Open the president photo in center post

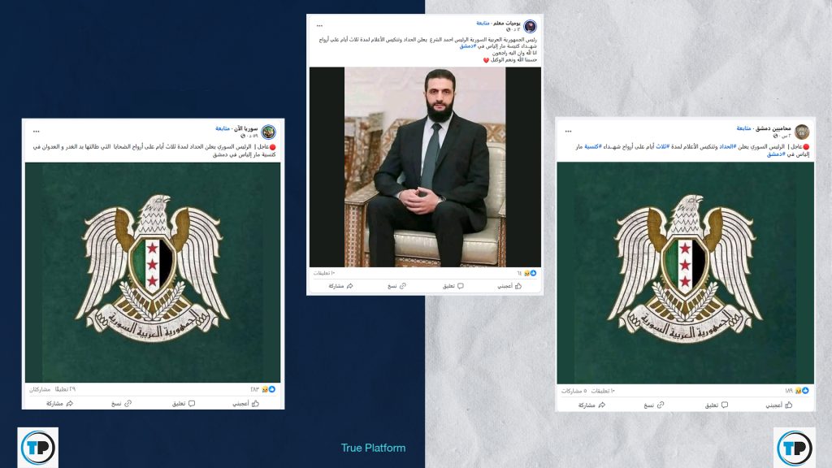click(x=425, y=167)
